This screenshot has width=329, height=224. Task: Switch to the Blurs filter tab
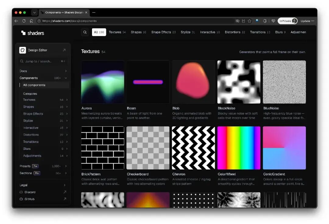(x=280, y=32)
